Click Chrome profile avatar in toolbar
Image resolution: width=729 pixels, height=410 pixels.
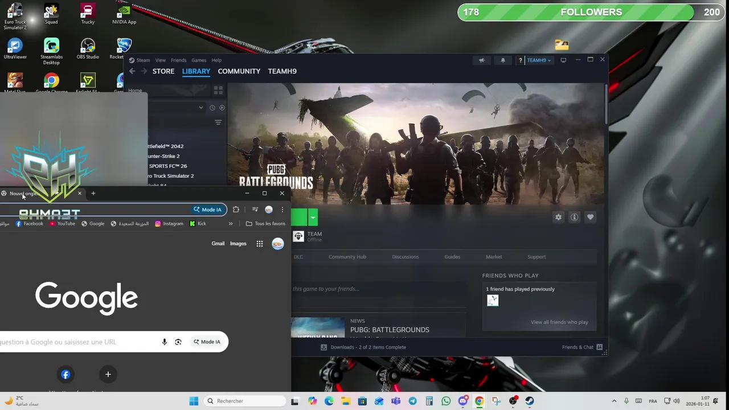[x=269, y=210]
